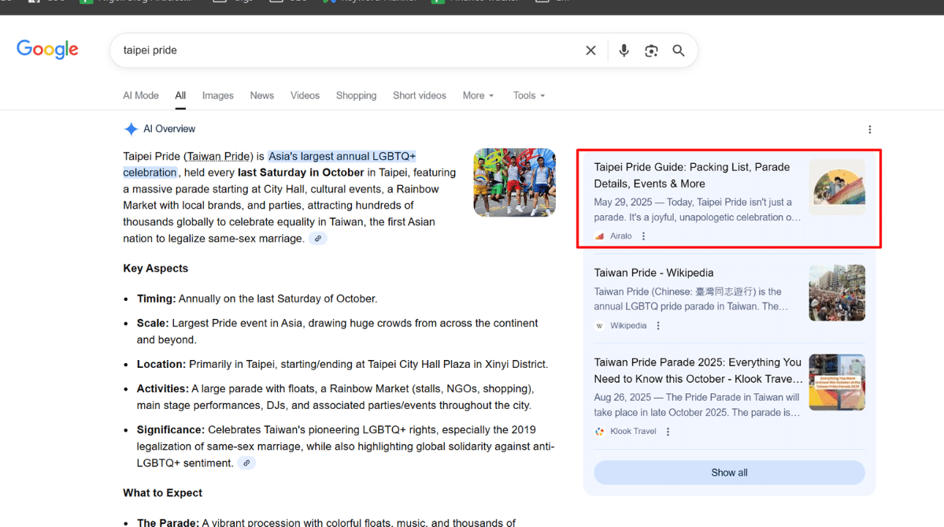Expand the Tools dropdown
Viewport: 944px width, 527px height.
click(x=529, y=95)
